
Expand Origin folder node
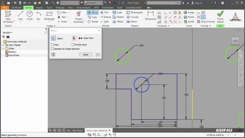[3, 49]
